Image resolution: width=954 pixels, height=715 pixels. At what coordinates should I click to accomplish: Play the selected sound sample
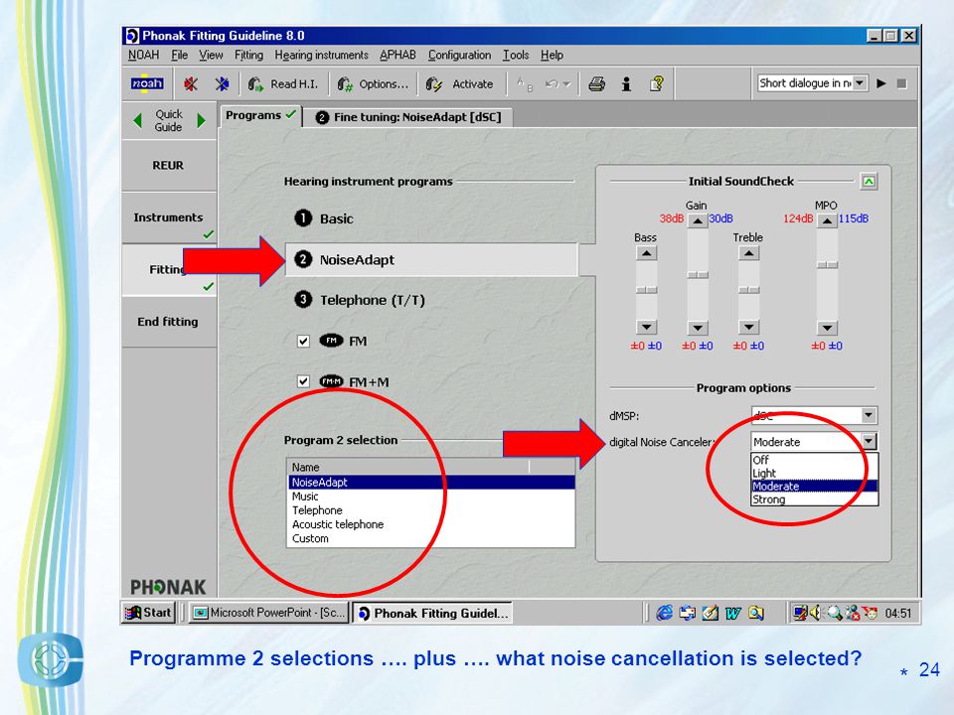click(x=881, y=83)
